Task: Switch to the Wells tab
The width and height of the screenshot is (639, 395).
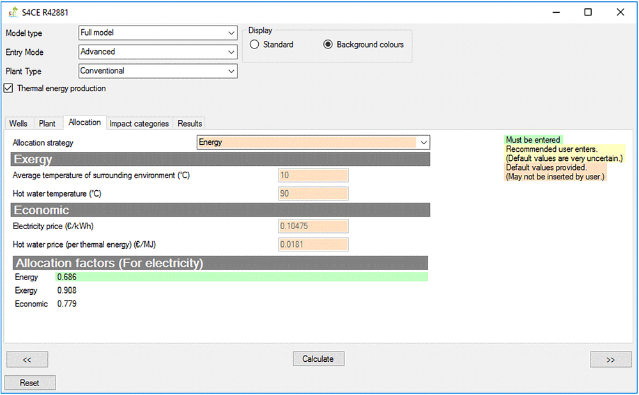Action: 19,123
